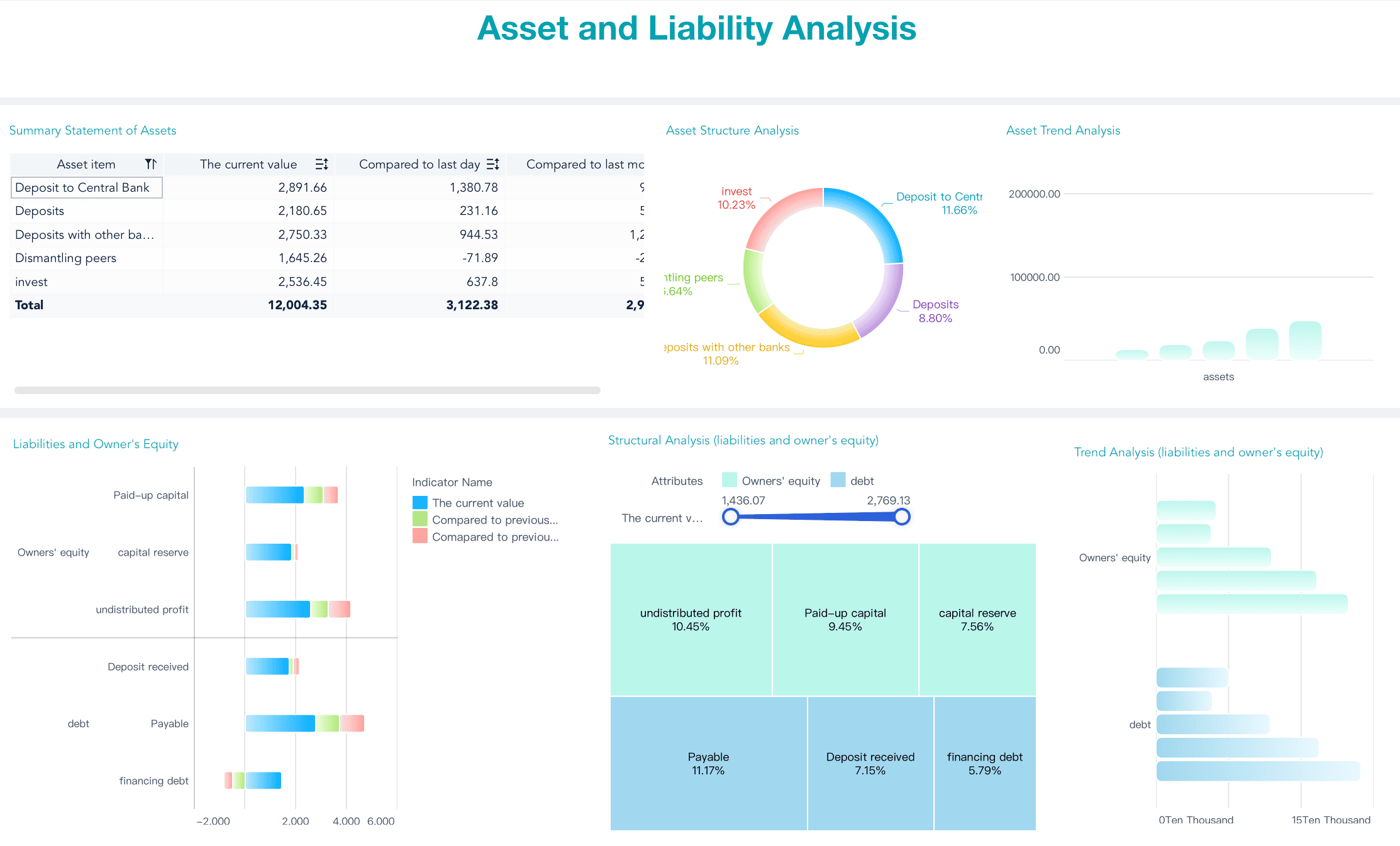Click the green 'Compared to previous' legend marker
The height and width of the screenshot is (846, 1400).
419,520
